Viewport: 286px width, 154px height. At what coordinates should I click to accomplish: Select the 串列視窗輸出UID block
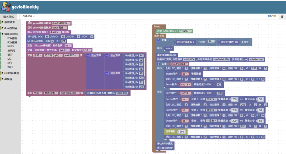[167, 55]
